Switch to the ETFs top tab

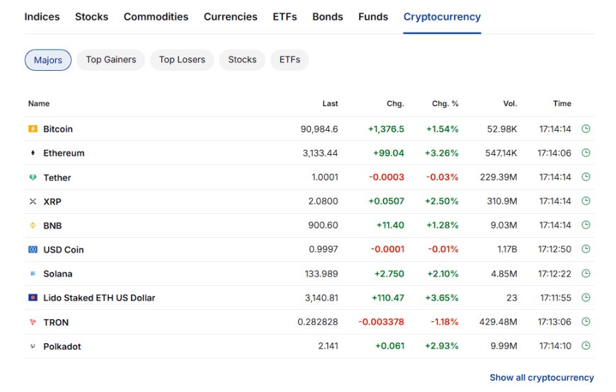pos(285,17)
